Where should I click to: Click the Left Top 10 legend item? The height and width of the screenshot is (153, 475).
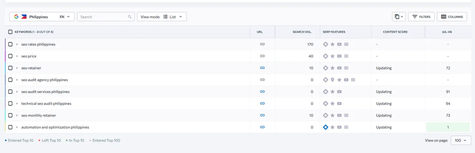coord(50,140)
